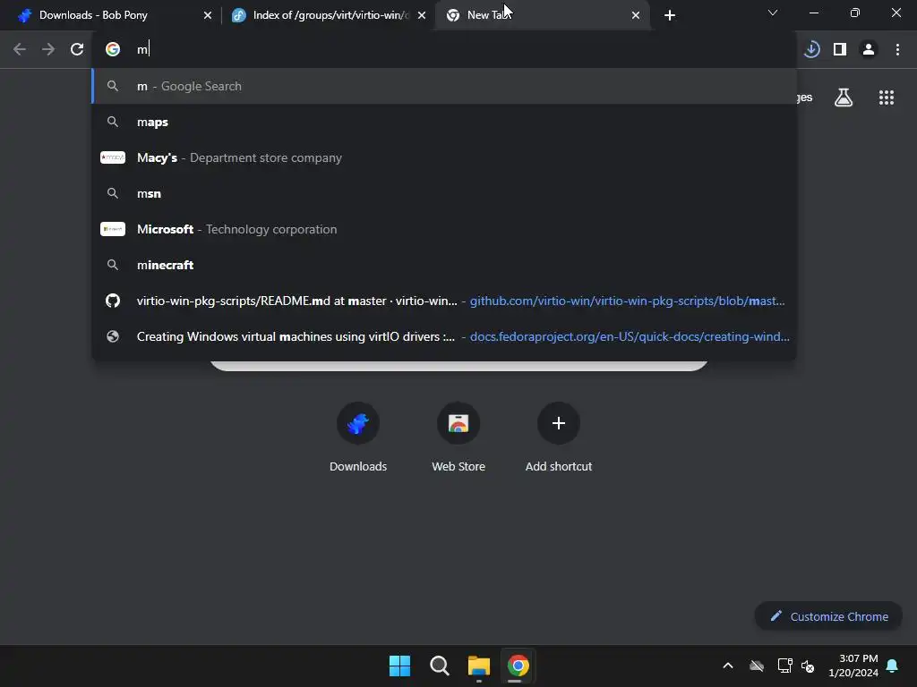Image resolution: width=917 pixels, height=687 pixels.
Task: Click the address bar text field
Action: pyautogui.click(x=444, y=50)
